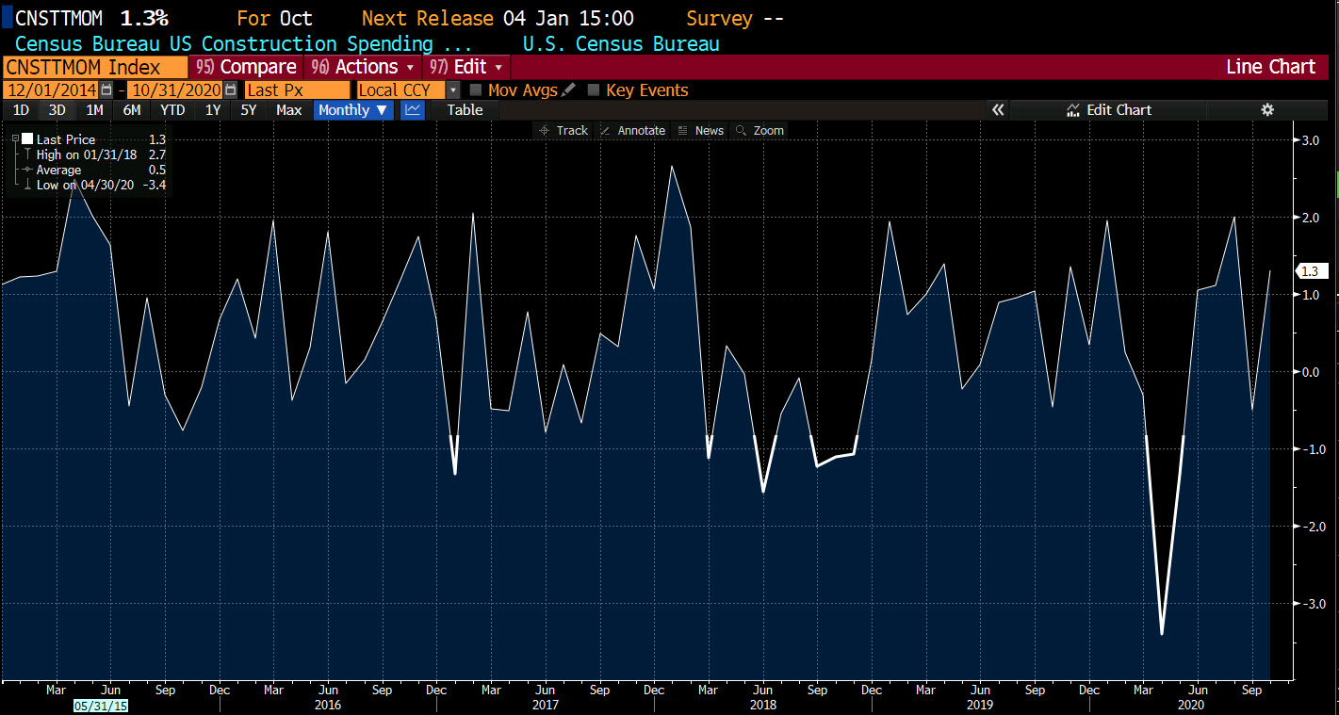The height and width of the screenshot is (715, 1339).
Task: Click the Line Chart title label
Action: [x=1270, y=67]
